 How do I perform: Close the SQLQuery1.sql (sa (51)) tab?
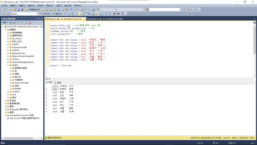click(84, 19)
